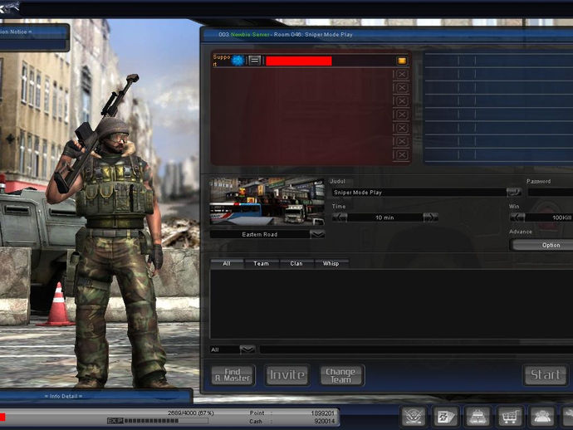Open the shopping cart shop icon
Screen dimensions: 573x430
(510, 416)
